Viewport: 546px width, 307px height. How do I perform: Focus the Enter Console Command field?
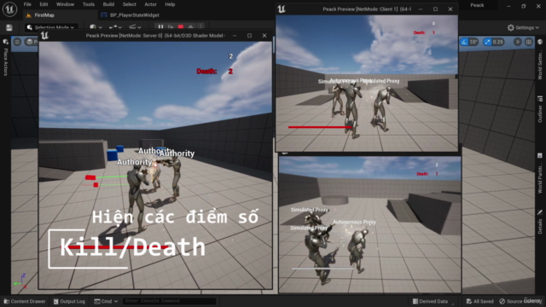point(169,301)
